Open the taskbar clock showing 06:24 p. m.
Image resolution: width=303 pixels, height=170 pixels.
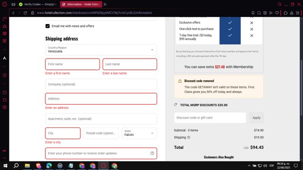[x=283, y=166]
